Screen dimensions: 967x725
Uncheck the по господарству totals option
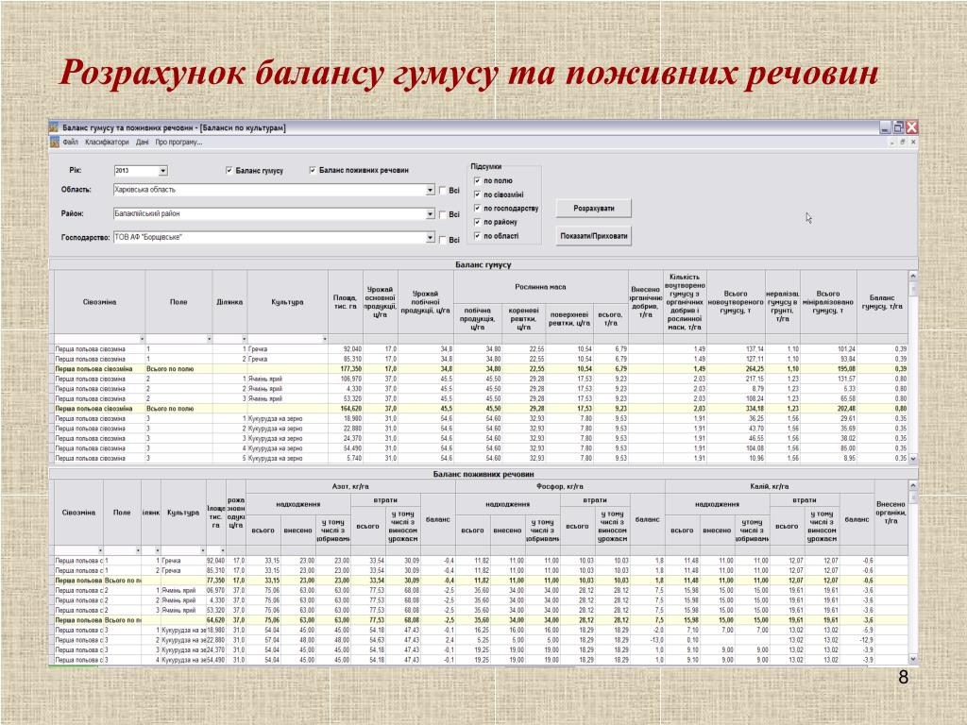point(477,209)
